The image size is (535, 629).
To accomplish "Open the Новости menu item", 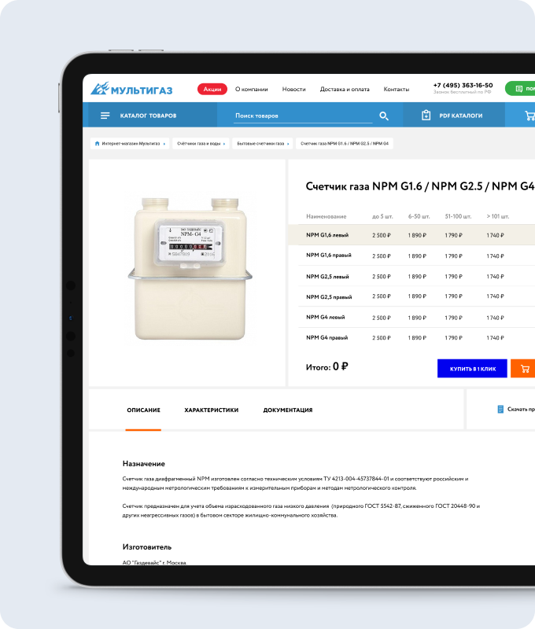I will 293,89.
